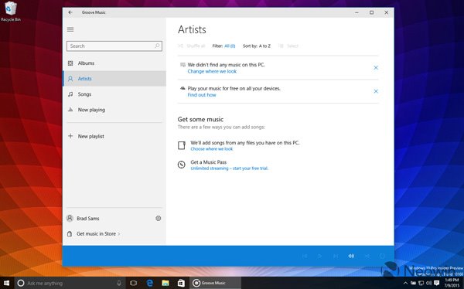
Task: Click the back arrow in title bar
Action: [x=70, y=12]
